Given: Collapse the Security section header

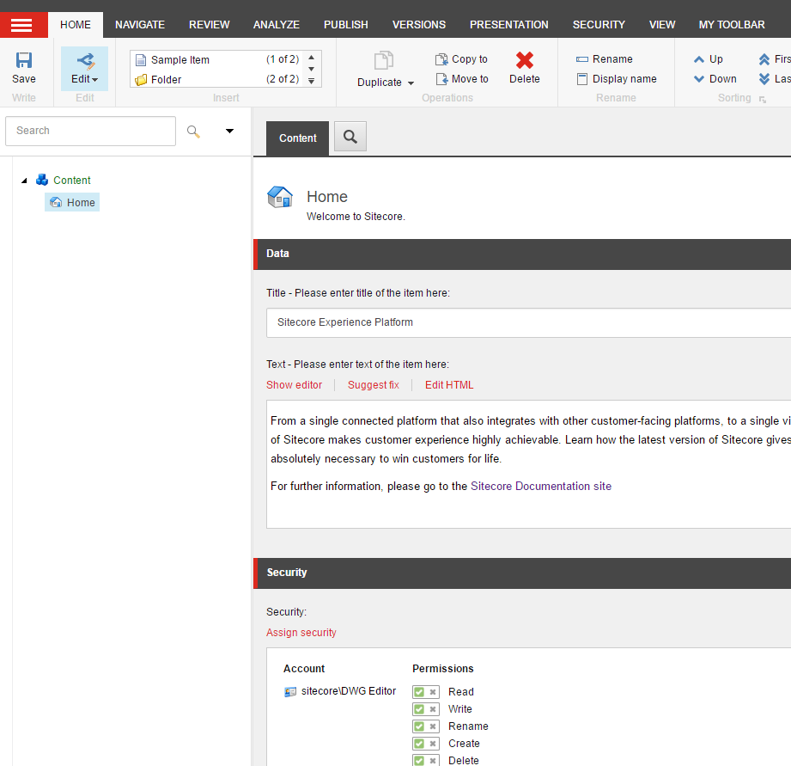Looking at the screenshot, I should pyautogui.click(x=522, y=573).
